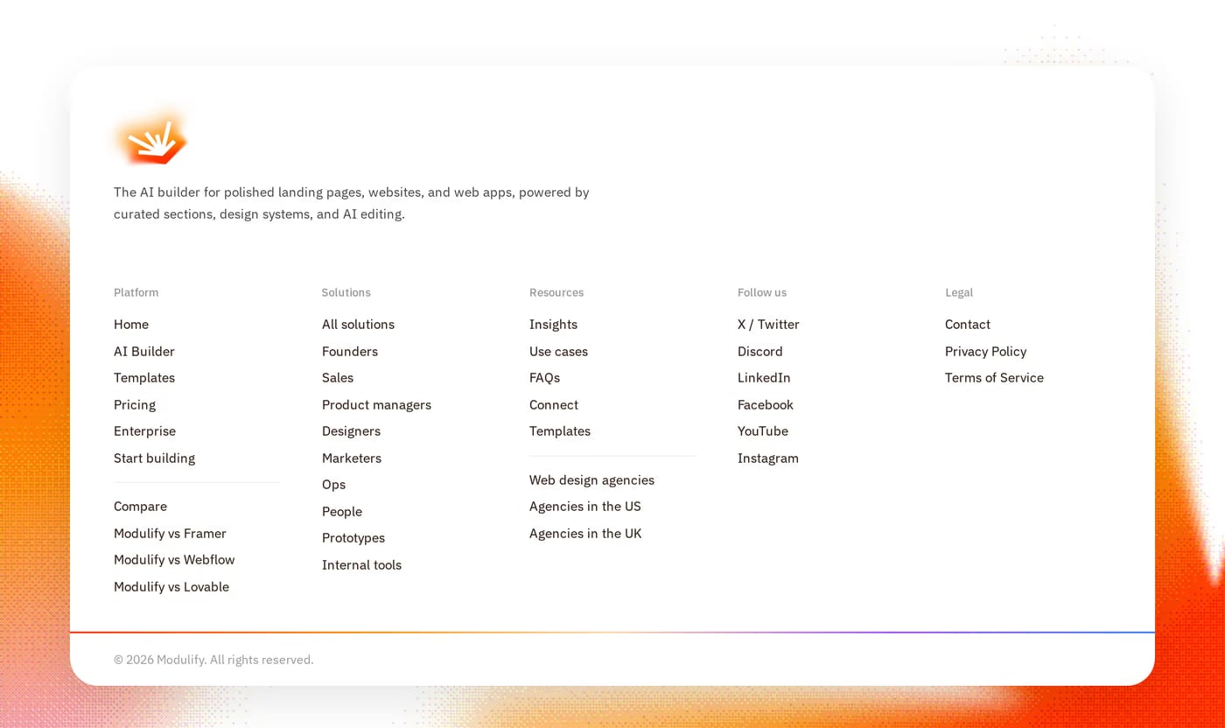Open the Marketers link
Image resolution: width=1225 pixels, height=728 pixels.
pos(352,458)
